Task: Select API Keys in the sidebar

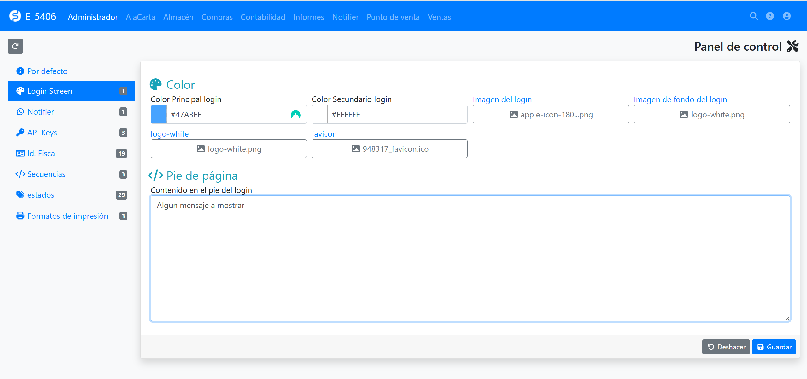Action: point(42,133)
